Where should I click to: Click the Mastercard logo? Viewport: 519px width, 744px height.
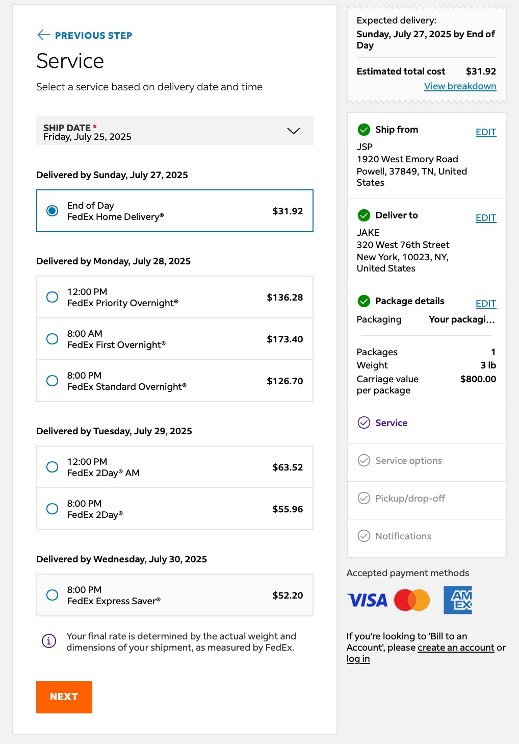tap(412, 600)
